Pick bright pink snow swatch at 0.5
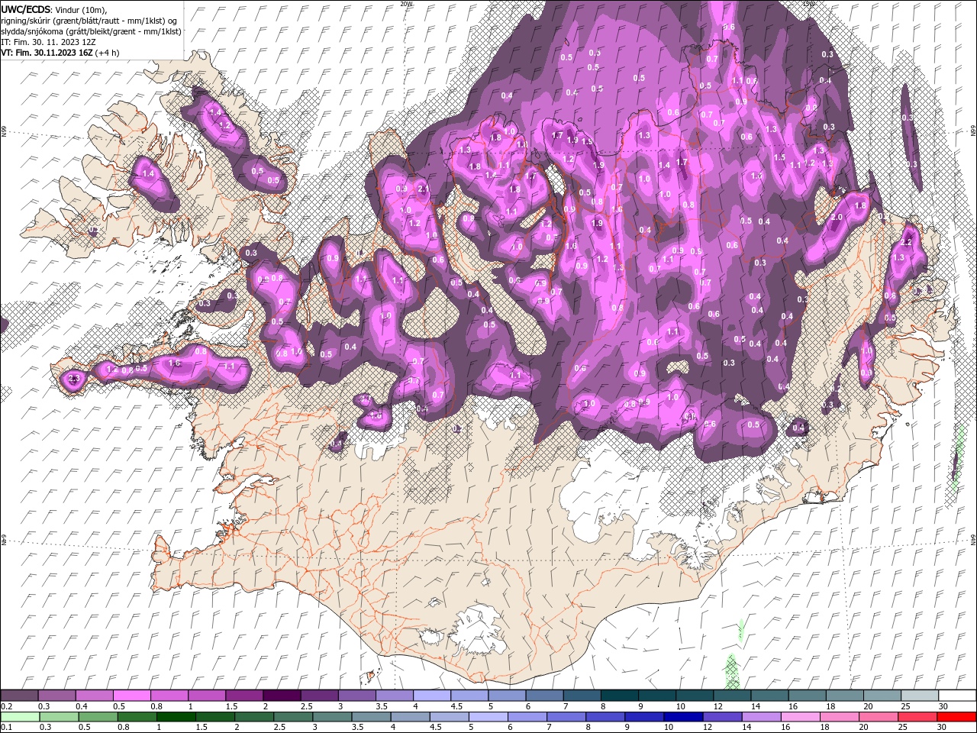Image resolution: width=977 pixels, height=733 pixels. tap(132, 696)
